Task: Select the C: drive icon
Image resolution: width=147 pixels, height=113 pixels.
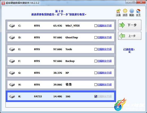Action: [12, 26]
